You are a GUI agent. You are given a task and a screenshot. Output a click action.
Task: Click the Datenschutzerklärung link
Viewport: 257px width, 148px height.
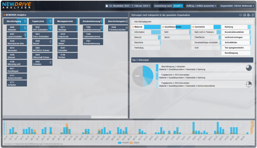[x=53, y=144]
